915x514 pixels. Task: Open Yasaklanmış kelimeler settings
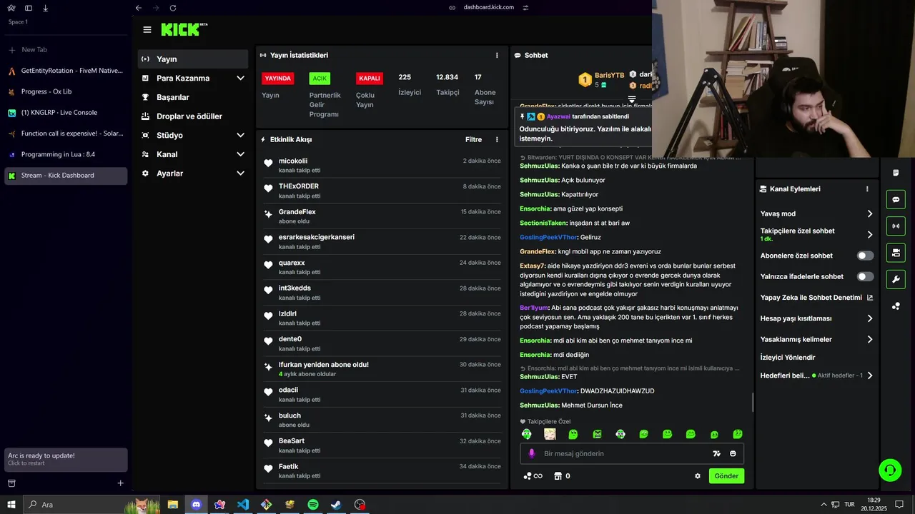click(816, 339)
